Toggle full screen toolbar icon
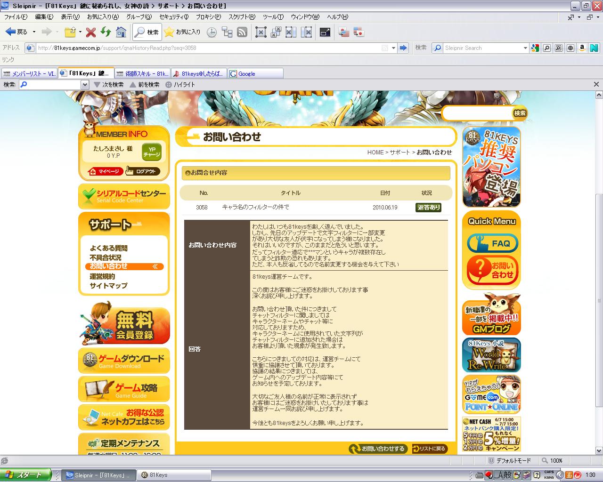 click(325, 32)
